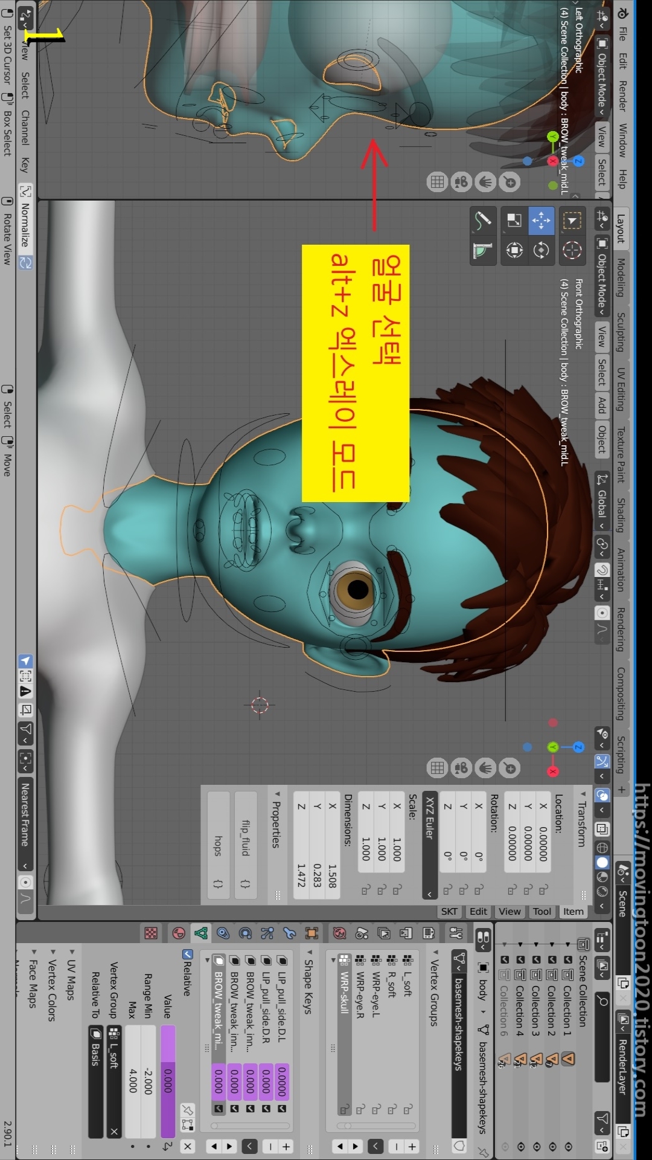
Task: Add a new vertex group with plus
Action: [413, 1146]
